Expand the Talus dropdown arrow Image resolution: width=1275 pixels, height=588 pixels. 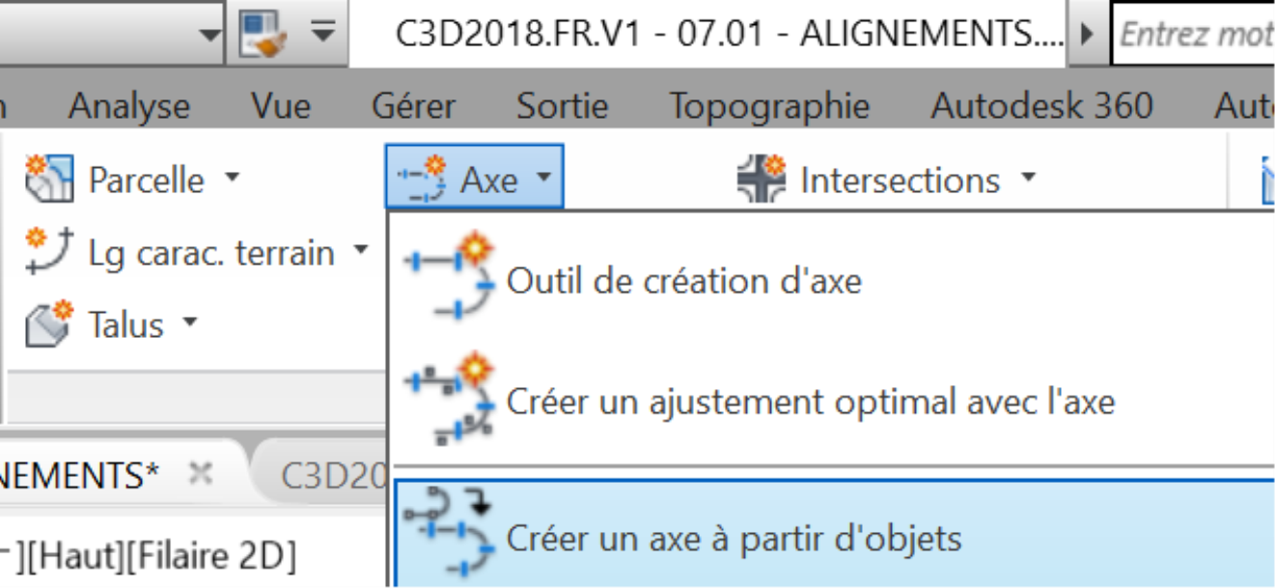(189, 322)
